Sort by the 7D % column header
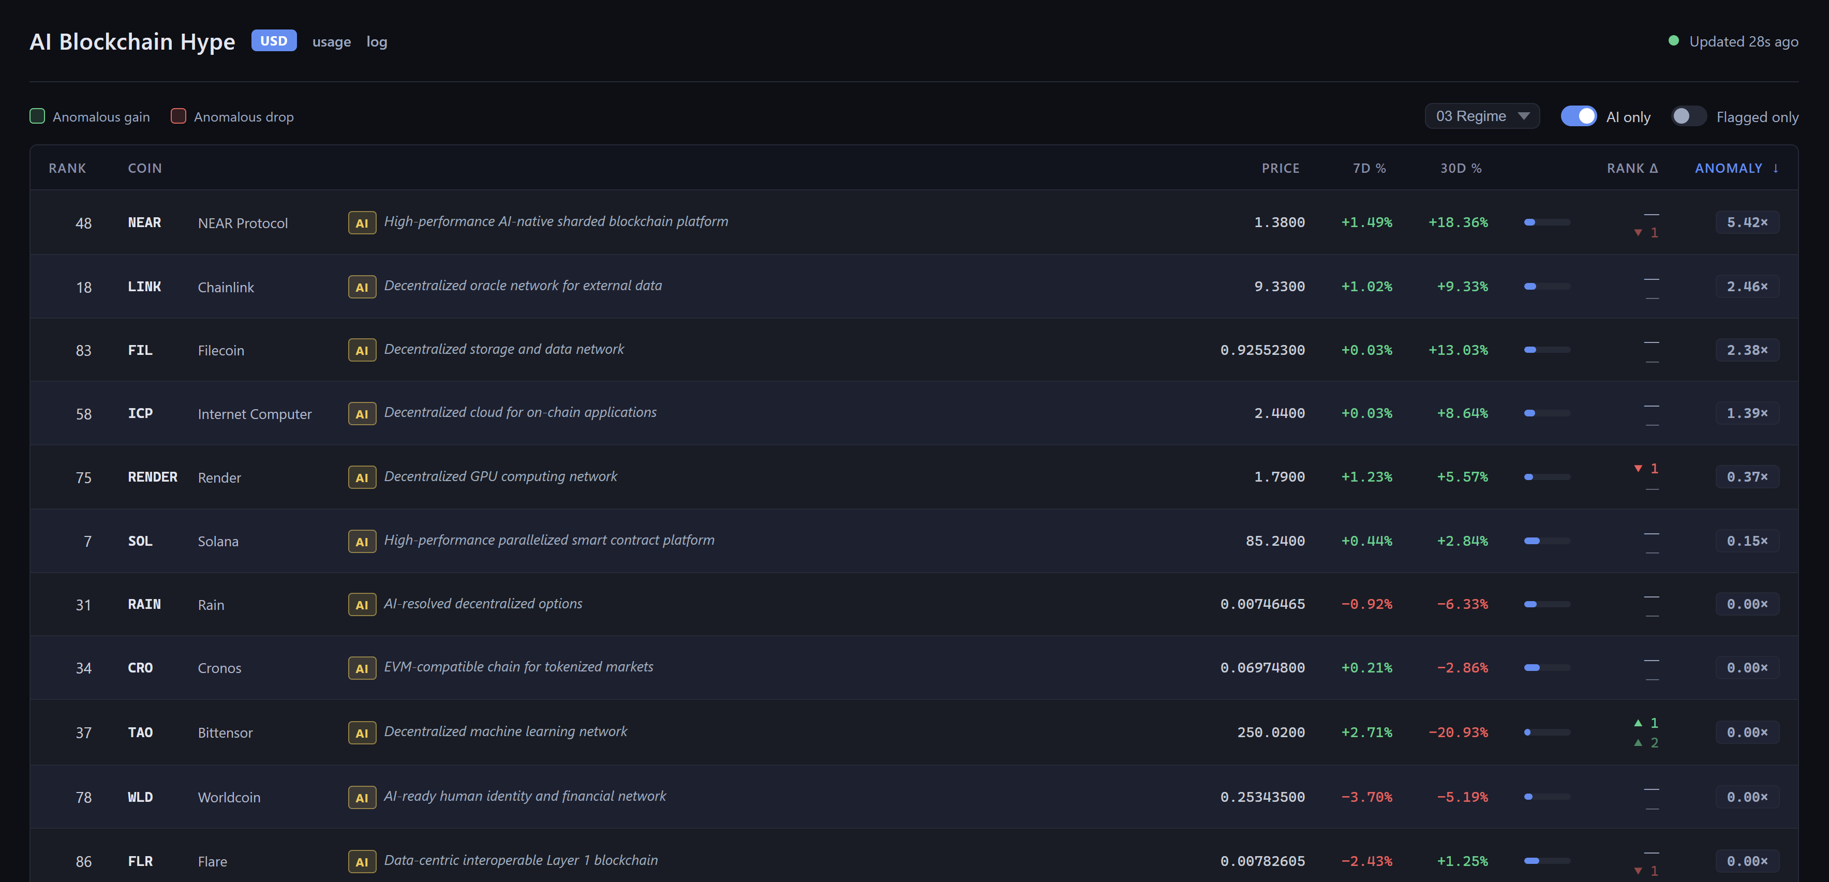This screenshot has width=1829, height=882. click(x=1369, y=168)
